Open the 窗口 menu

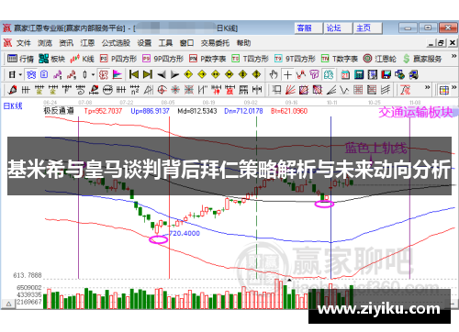click(x=186, y=43)
